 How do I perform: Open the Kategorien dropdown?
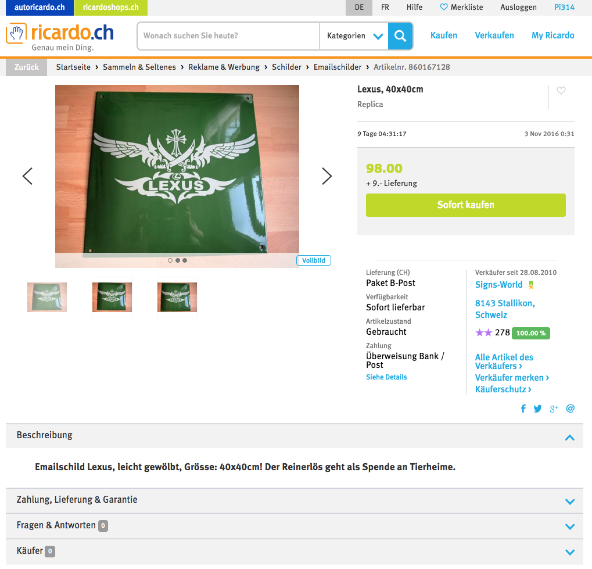[355, 36]
